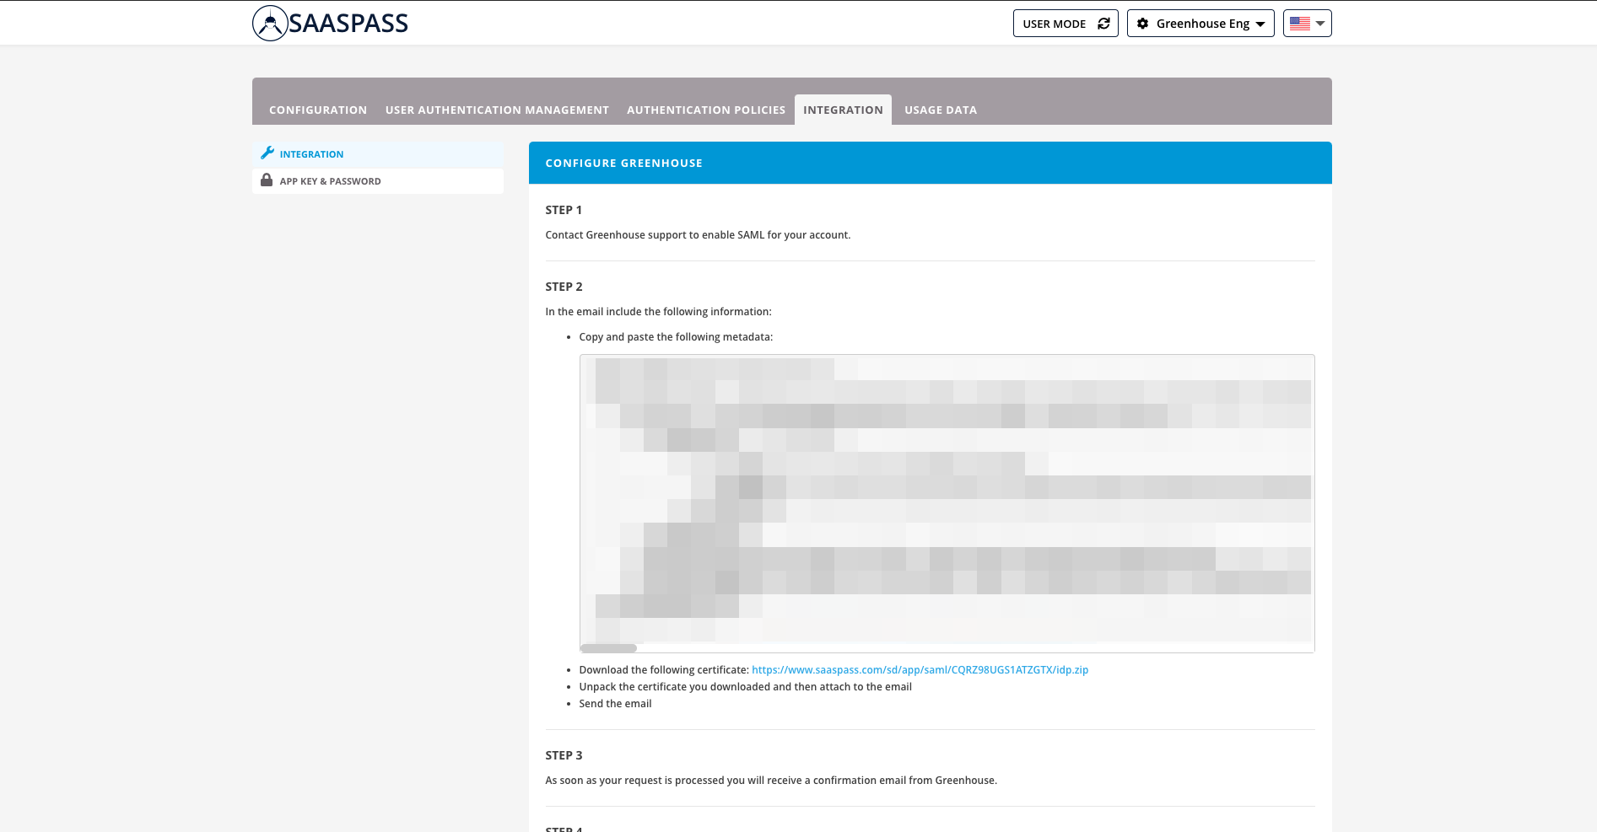The image size is (1597, 832).
Task: Click the SAASPASS logo icon
Action: coord(270,24)
